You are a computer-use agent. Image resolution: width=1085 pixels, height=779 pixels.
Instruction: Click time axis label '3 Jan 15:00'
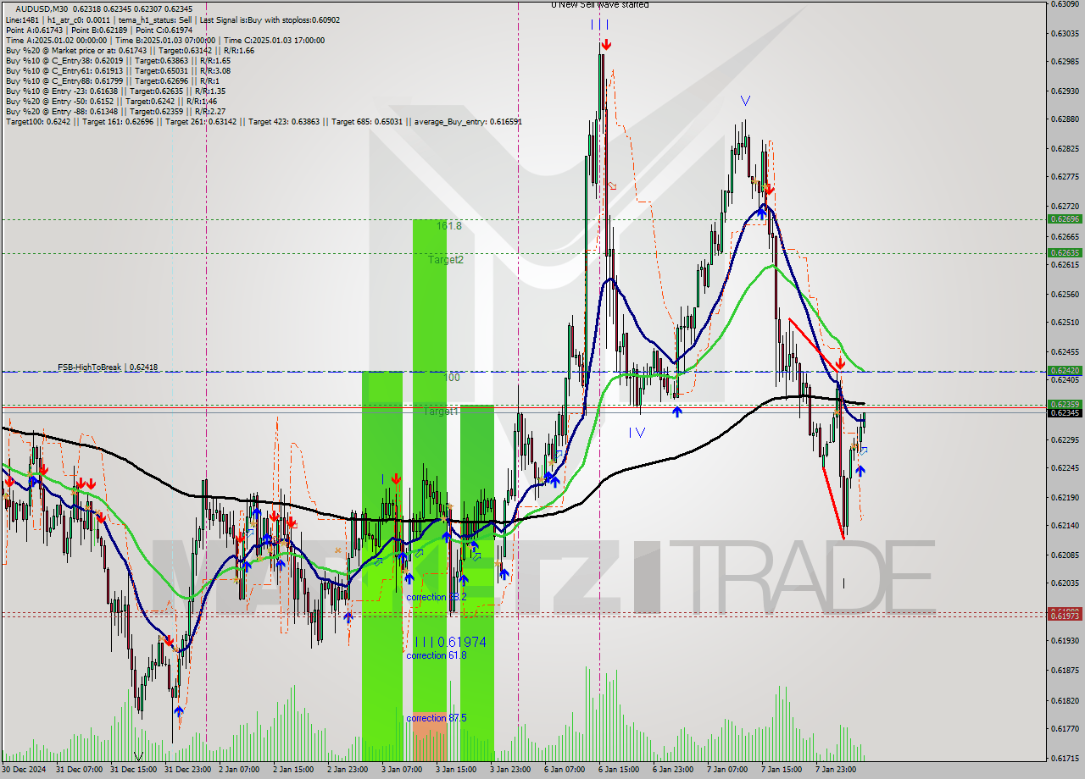(x=456, y=769)
